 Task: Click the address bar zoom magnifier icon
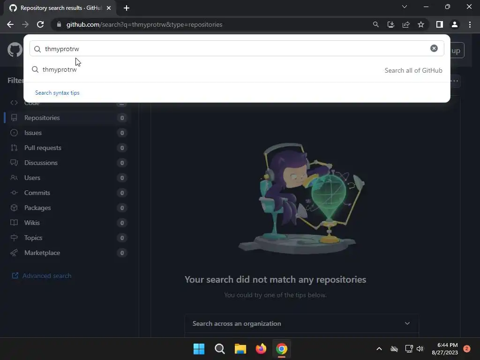point(375,24)
